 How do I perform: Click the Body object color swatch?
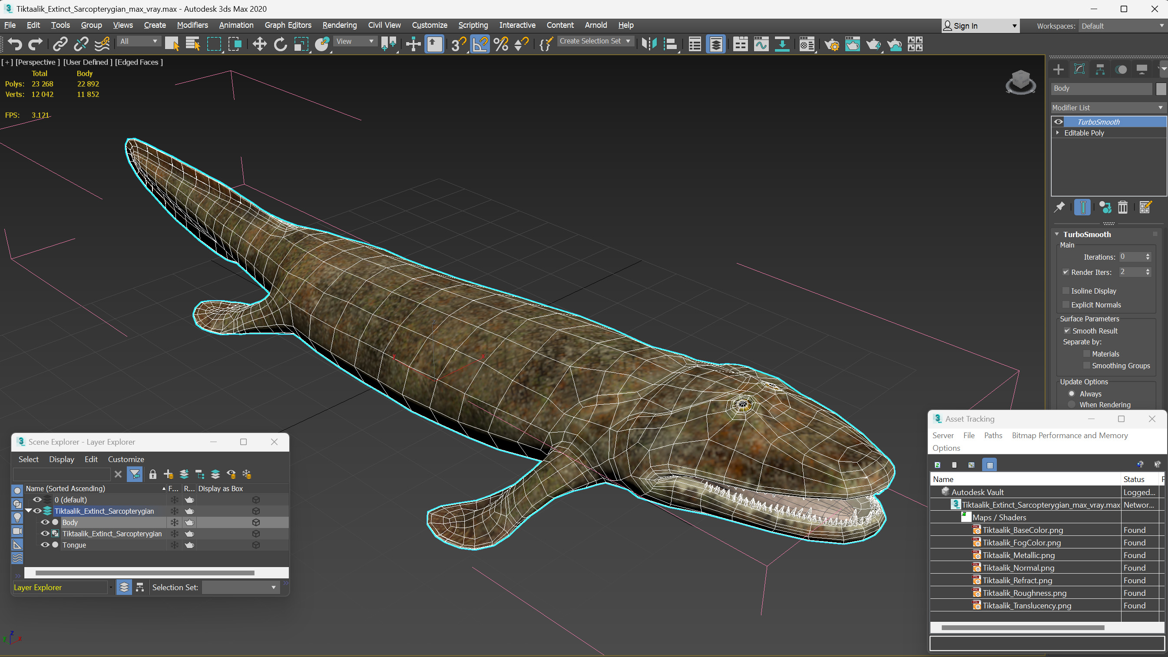tap(1160, 89)
